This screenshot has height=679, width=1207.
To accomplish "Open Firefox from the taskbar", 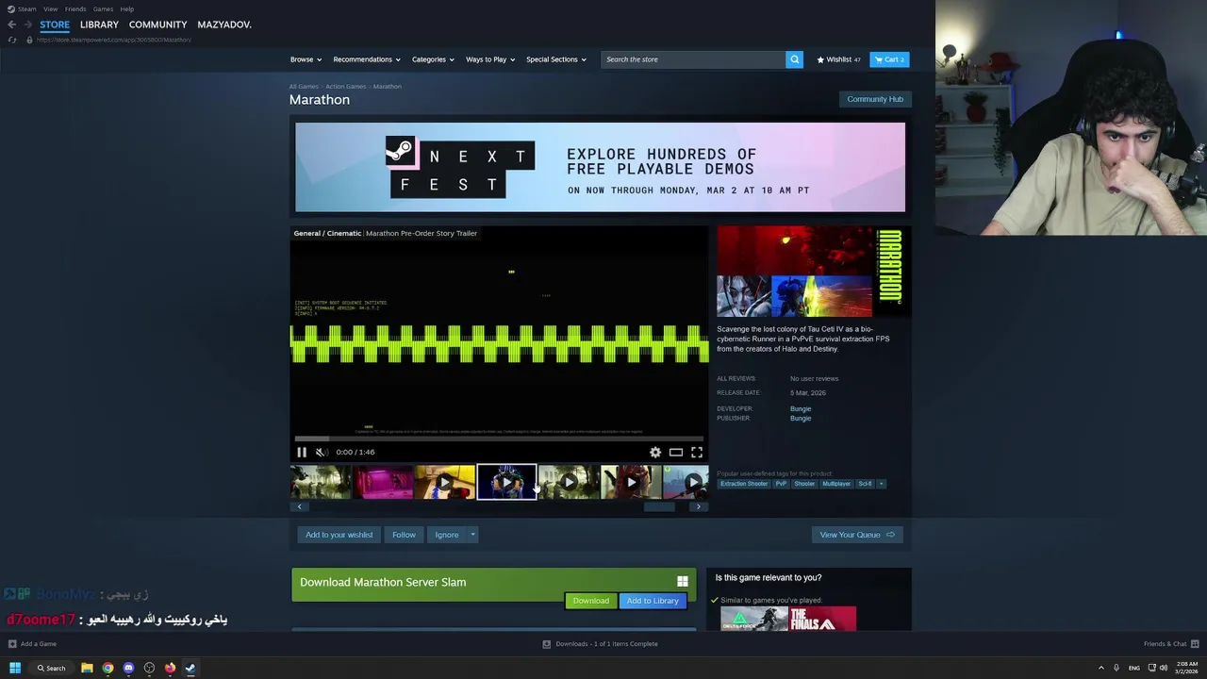I will [170, 668].
